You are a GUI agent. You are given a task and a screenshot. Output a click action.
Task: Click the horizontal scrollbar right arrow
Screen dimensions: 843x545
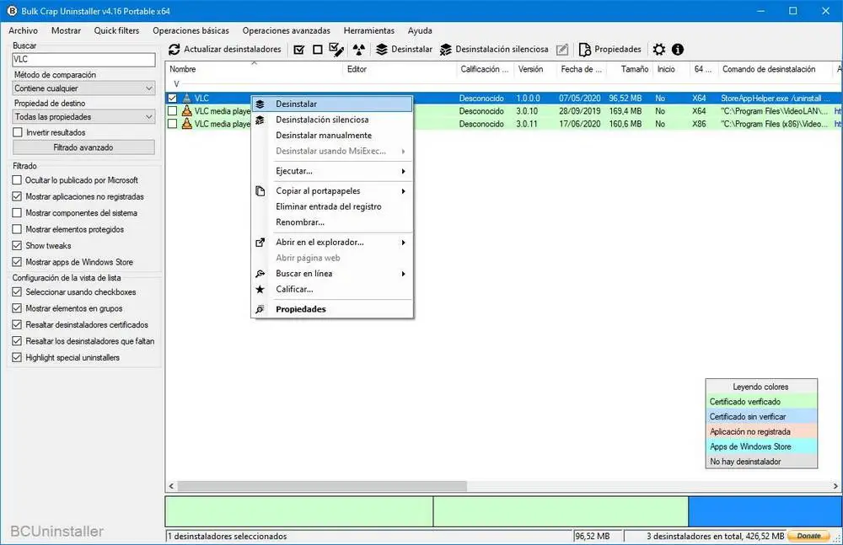(835, 486)
